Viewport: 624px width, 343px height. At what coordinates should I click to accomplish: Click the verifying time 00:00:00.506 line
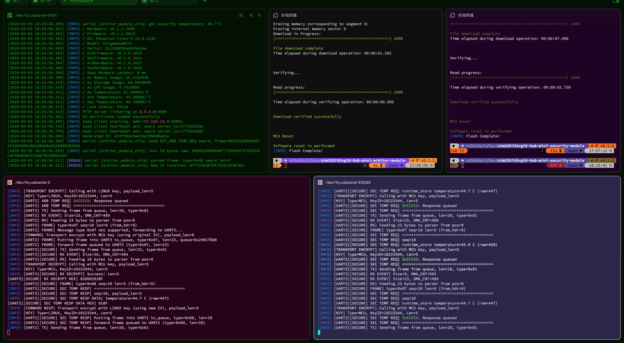coord(333,102)
